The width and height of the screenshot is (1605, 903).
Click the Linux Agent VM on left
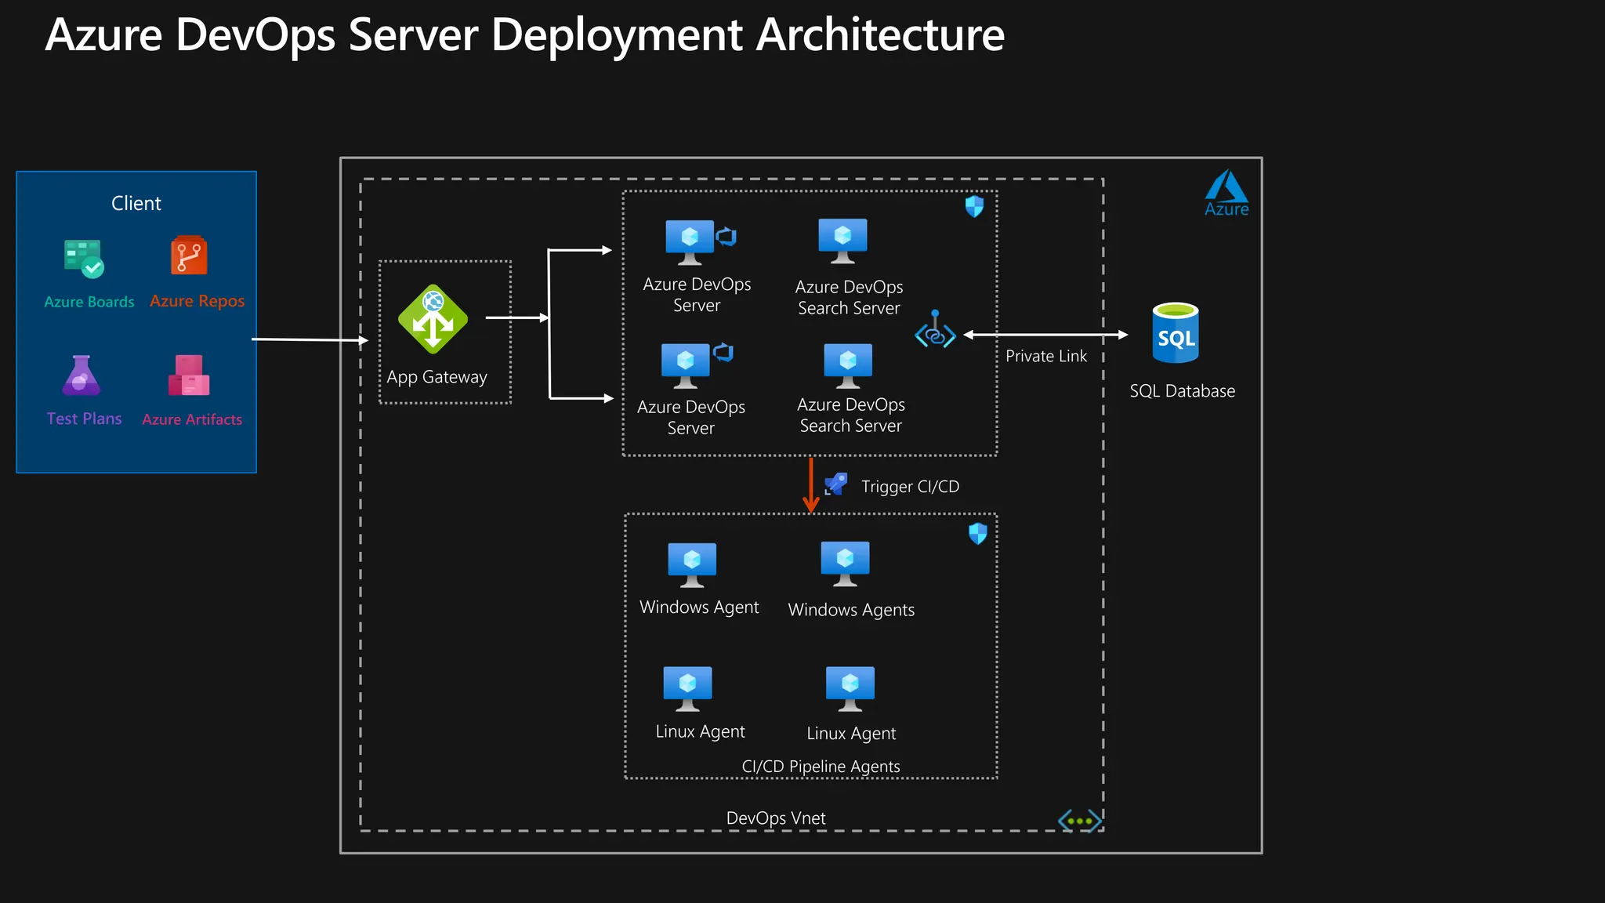[687, 688]
